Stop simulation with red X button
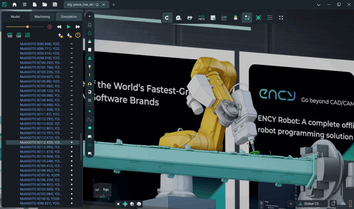This screenshot has width=354, height=209. tap(50, 27)
